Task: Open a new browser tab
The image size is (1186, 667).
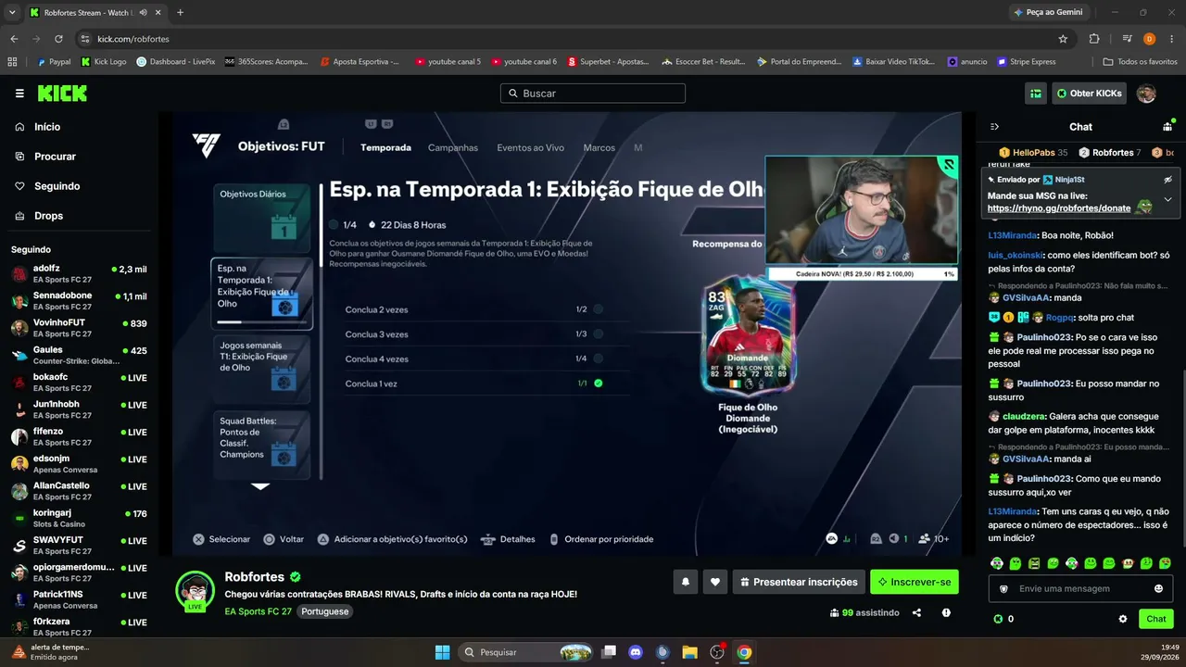Action: [180, 12]
